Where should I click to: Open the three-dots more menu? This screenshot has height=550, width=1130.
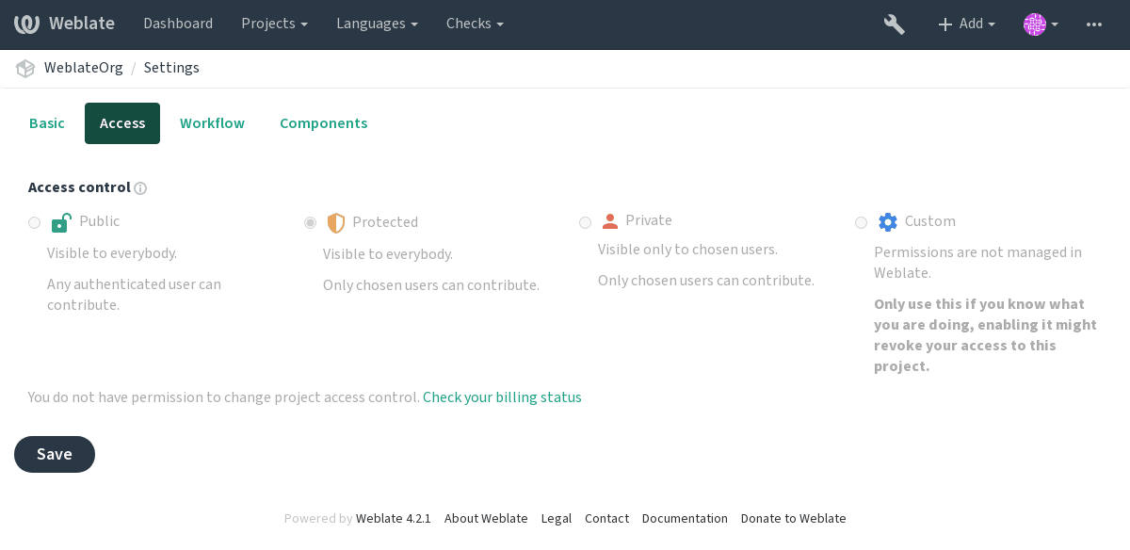pos(1094,24)
